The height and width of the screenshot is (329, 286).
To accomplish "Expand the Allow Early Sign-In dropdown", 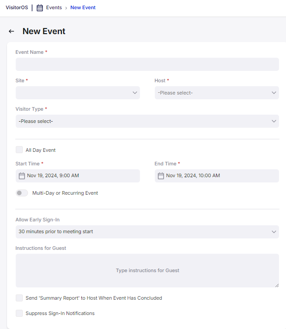I will click(x=147, y=232).
